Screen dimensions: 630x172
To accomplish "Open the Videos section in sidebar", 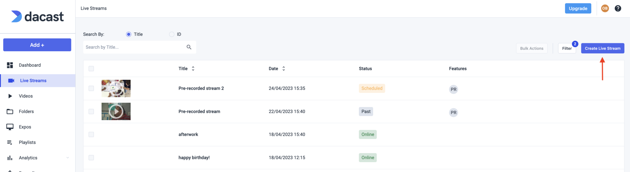I will (x=26, y=96).
